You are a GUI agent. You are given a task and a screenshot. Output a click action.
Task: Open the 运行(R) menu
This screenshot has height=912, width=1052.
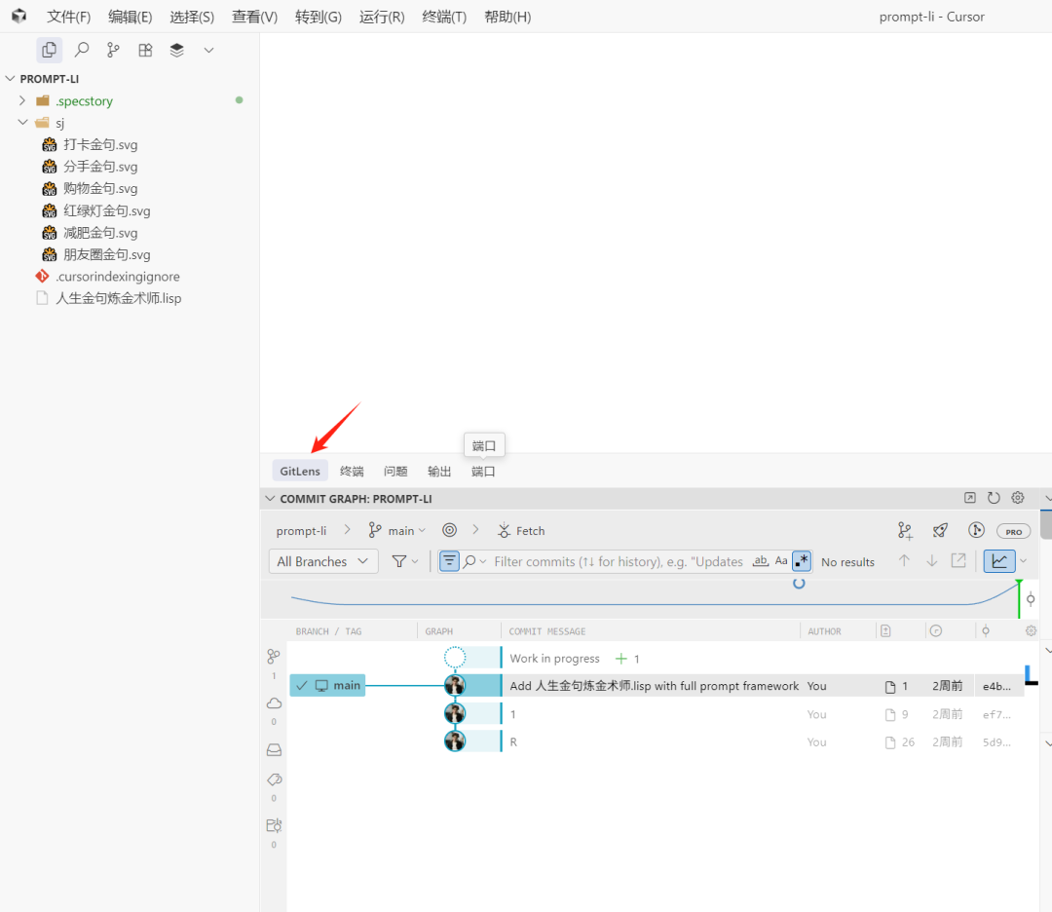pos(382,17)
